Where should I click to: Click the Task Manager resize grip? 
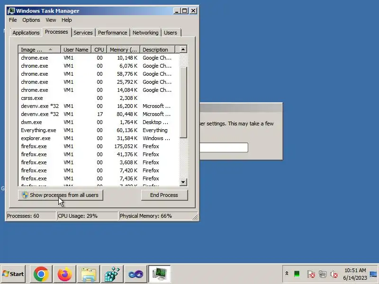click(x=195, y=217)
